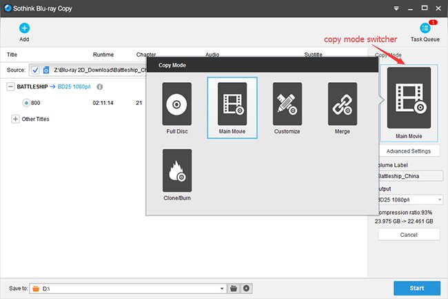Click the Title column header
This screenshot has width=448, height=299.
click(x=12, y=55)
